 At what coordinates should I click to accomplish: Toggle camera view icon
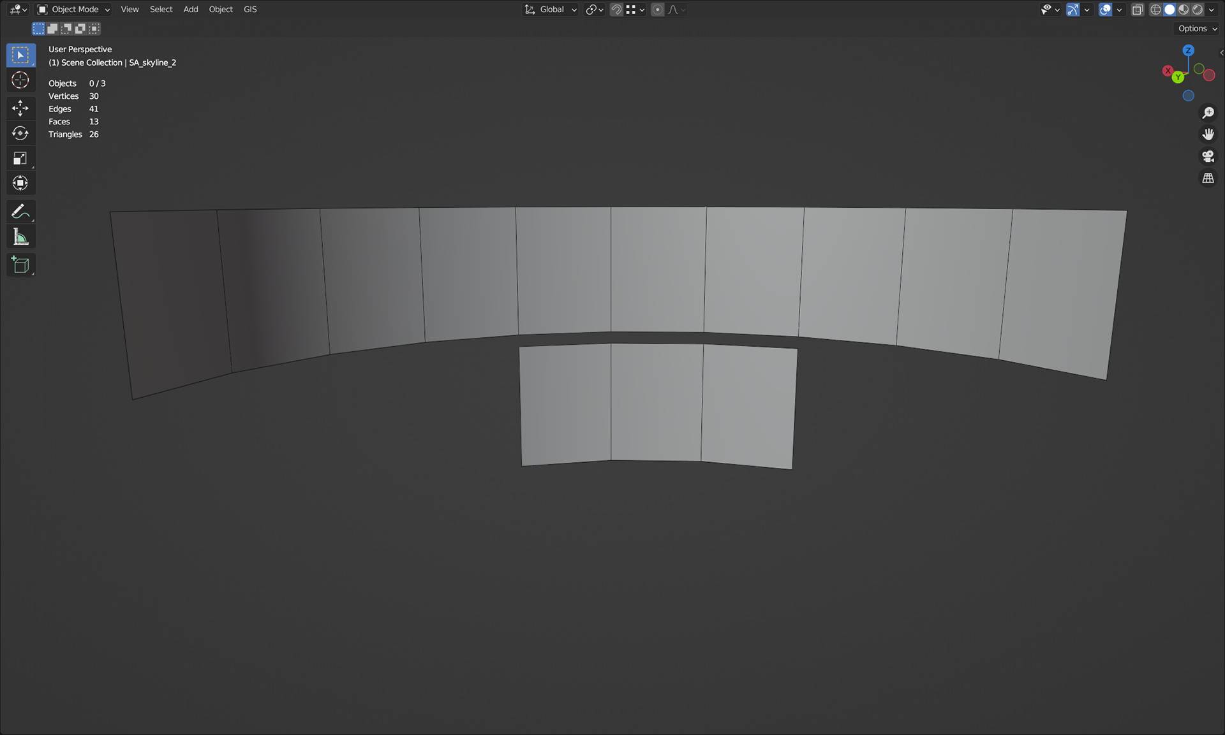click(1208, 156)
